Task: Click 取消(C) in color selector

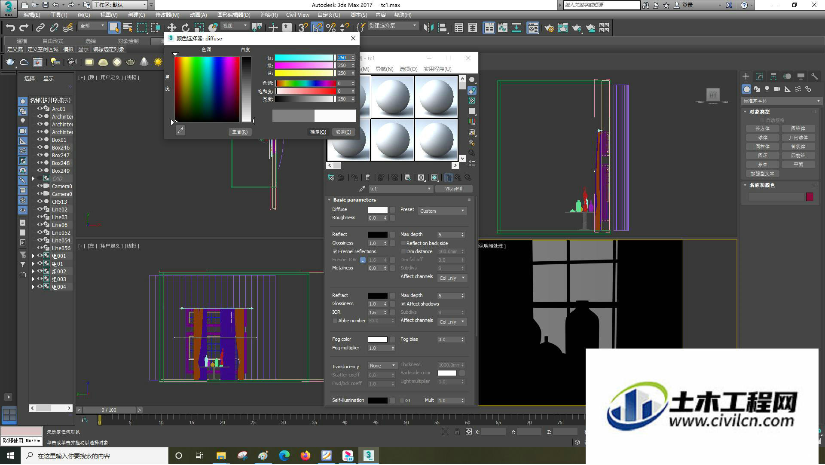Action: (343, 132)
